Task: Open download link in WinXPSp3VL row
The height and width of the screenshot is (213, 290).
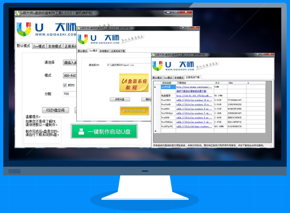Action: pyautogui.click(x=194, y=126)
